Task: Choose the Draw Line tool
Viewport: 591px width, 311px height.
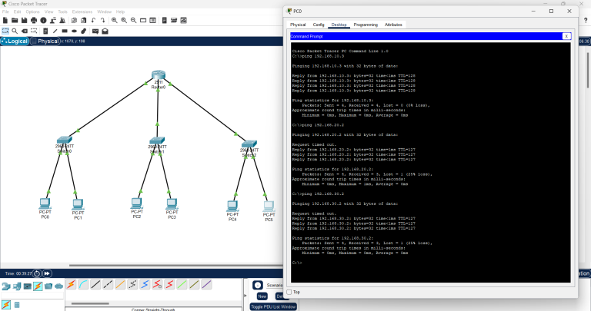Action: tap(55, 31)
